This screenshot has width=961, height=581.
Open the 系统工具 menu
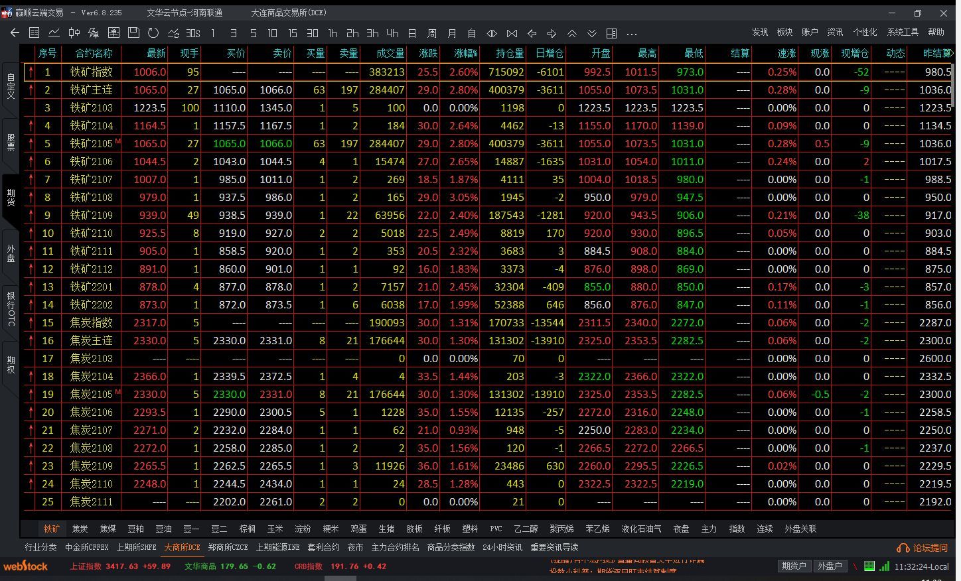pos(903,32)
